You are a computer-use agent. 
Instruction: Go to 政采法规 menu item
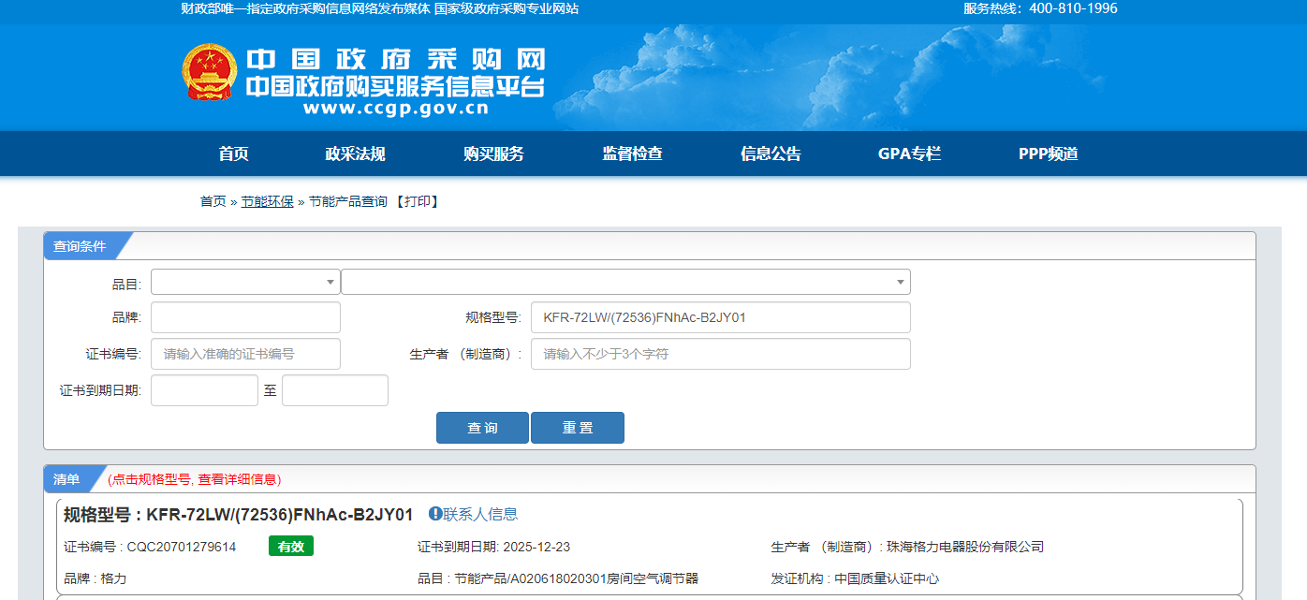point(355,154)
